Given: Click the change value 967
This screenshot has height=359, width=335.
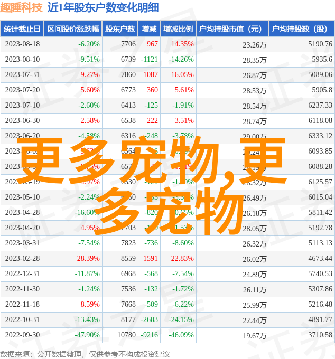Looking at the screenshot, I should pos(152,44).
